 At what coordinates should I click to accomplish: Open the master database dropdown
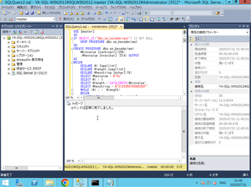tap(54, 19)
